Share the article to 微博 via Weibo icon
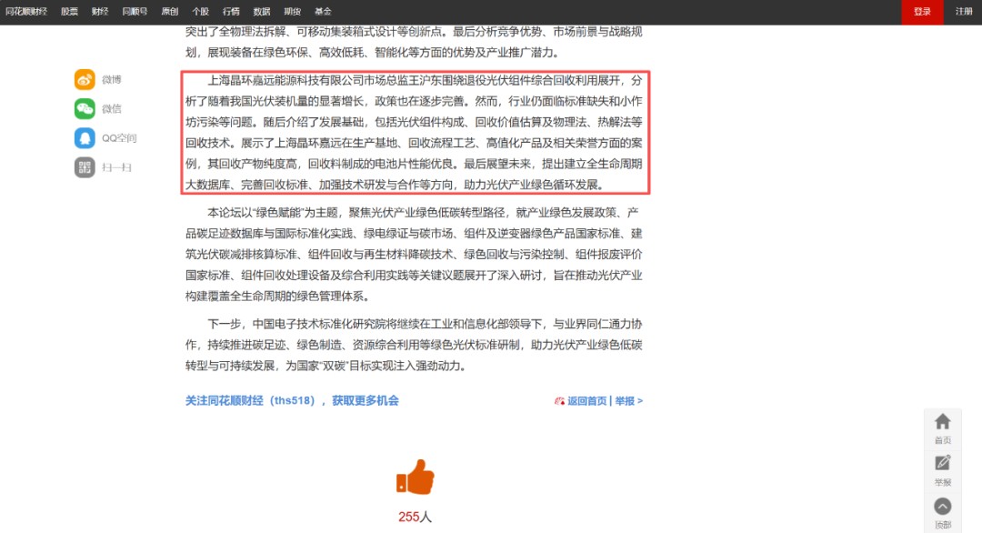Viewport: 982px width, 533px height. (84, 79)
